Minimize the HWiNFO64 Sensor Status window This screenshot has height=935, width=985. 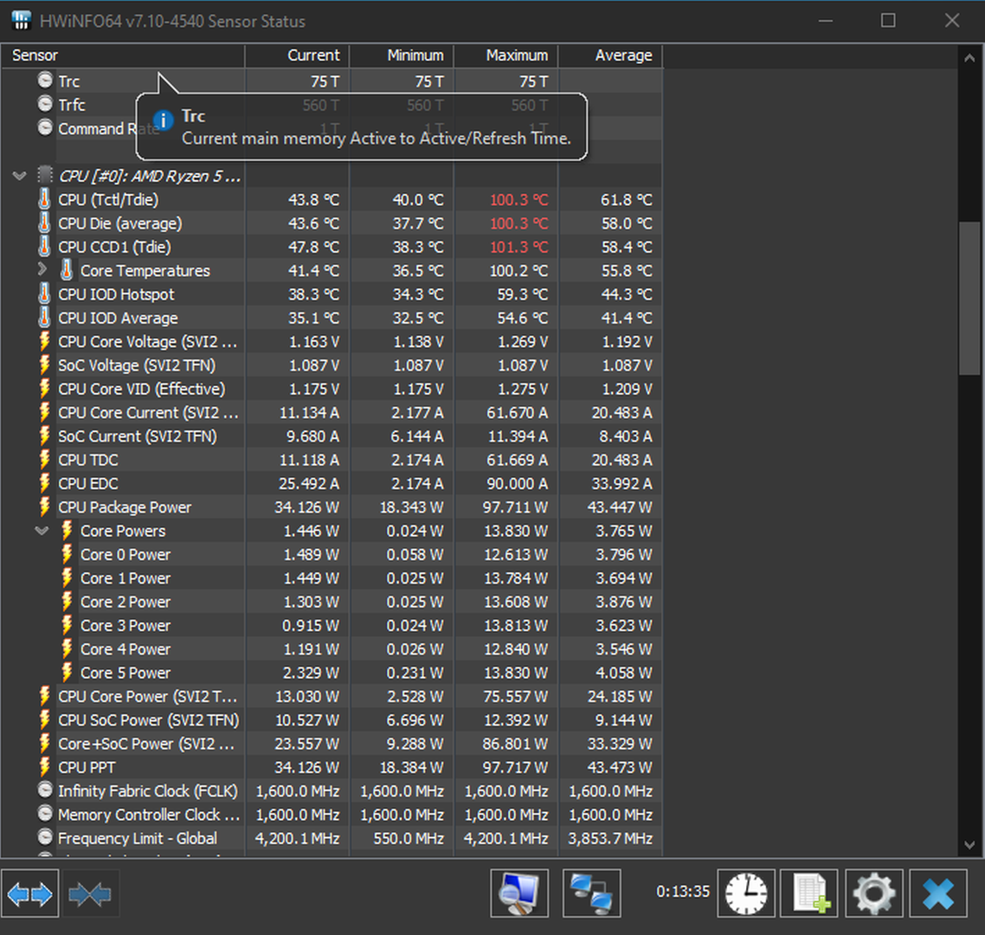coord(826,21)
